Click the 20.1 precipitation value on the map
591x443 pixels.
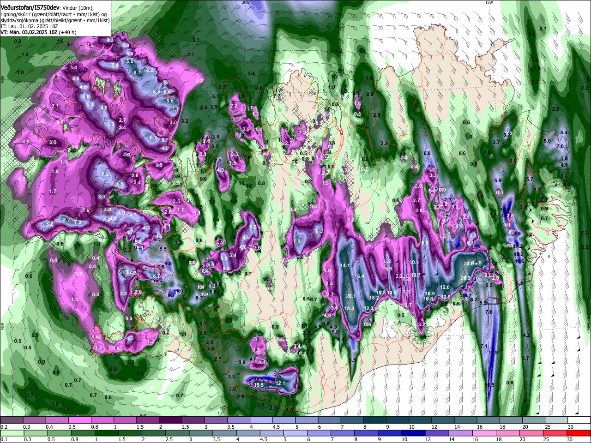point(351,296)
